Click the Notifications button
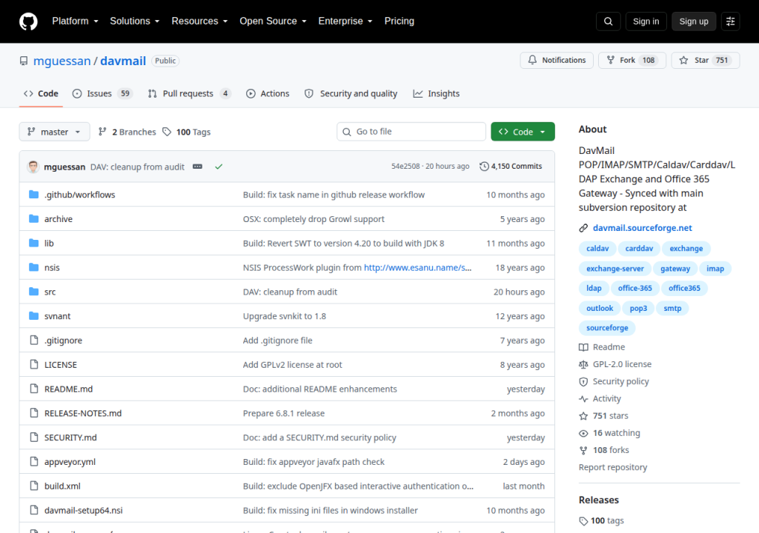Screen dimensions: 759x533 pos(556,60)
